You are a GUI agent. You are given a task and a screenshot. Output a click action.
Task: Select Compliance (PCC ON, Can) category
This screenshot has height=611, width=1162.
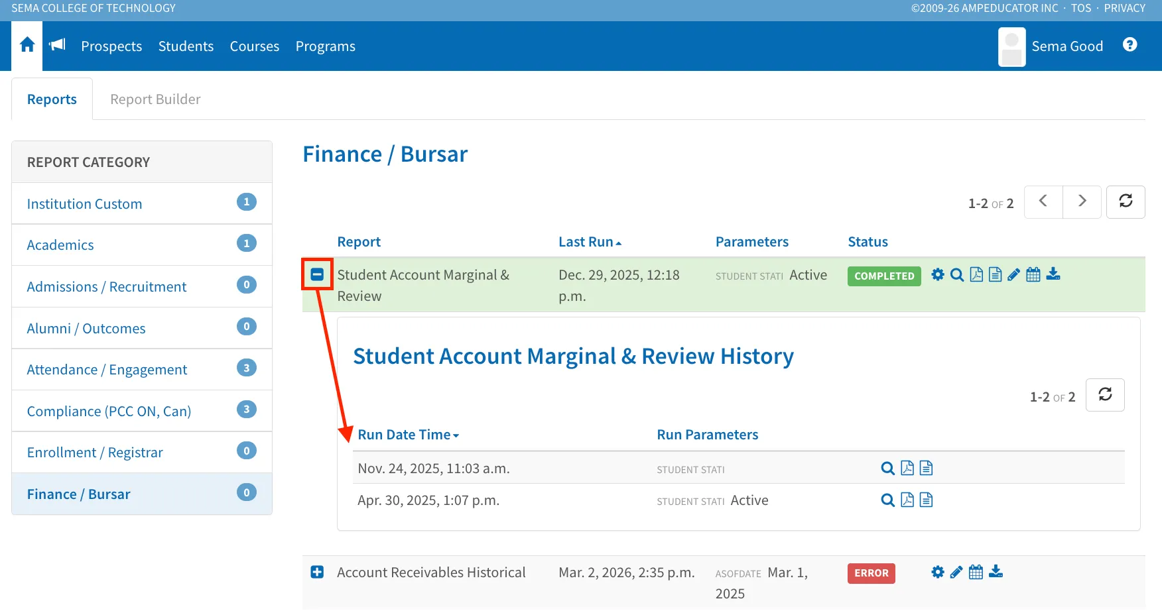click(x=142, y=411)
